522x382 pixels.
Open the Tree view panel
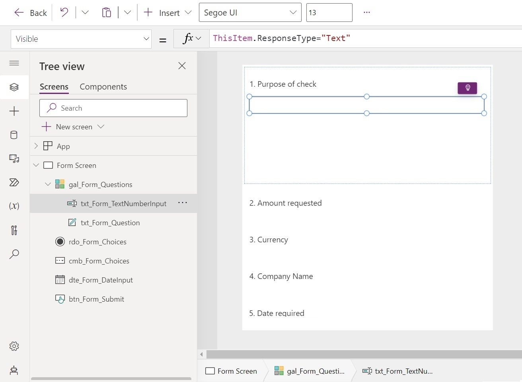pyautogui.click(x=14, y=87)
